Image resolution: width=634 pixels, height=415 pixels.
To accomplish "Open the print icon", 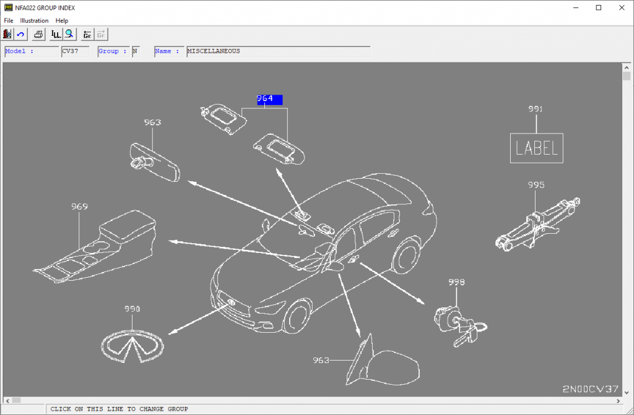I will 37,34.
